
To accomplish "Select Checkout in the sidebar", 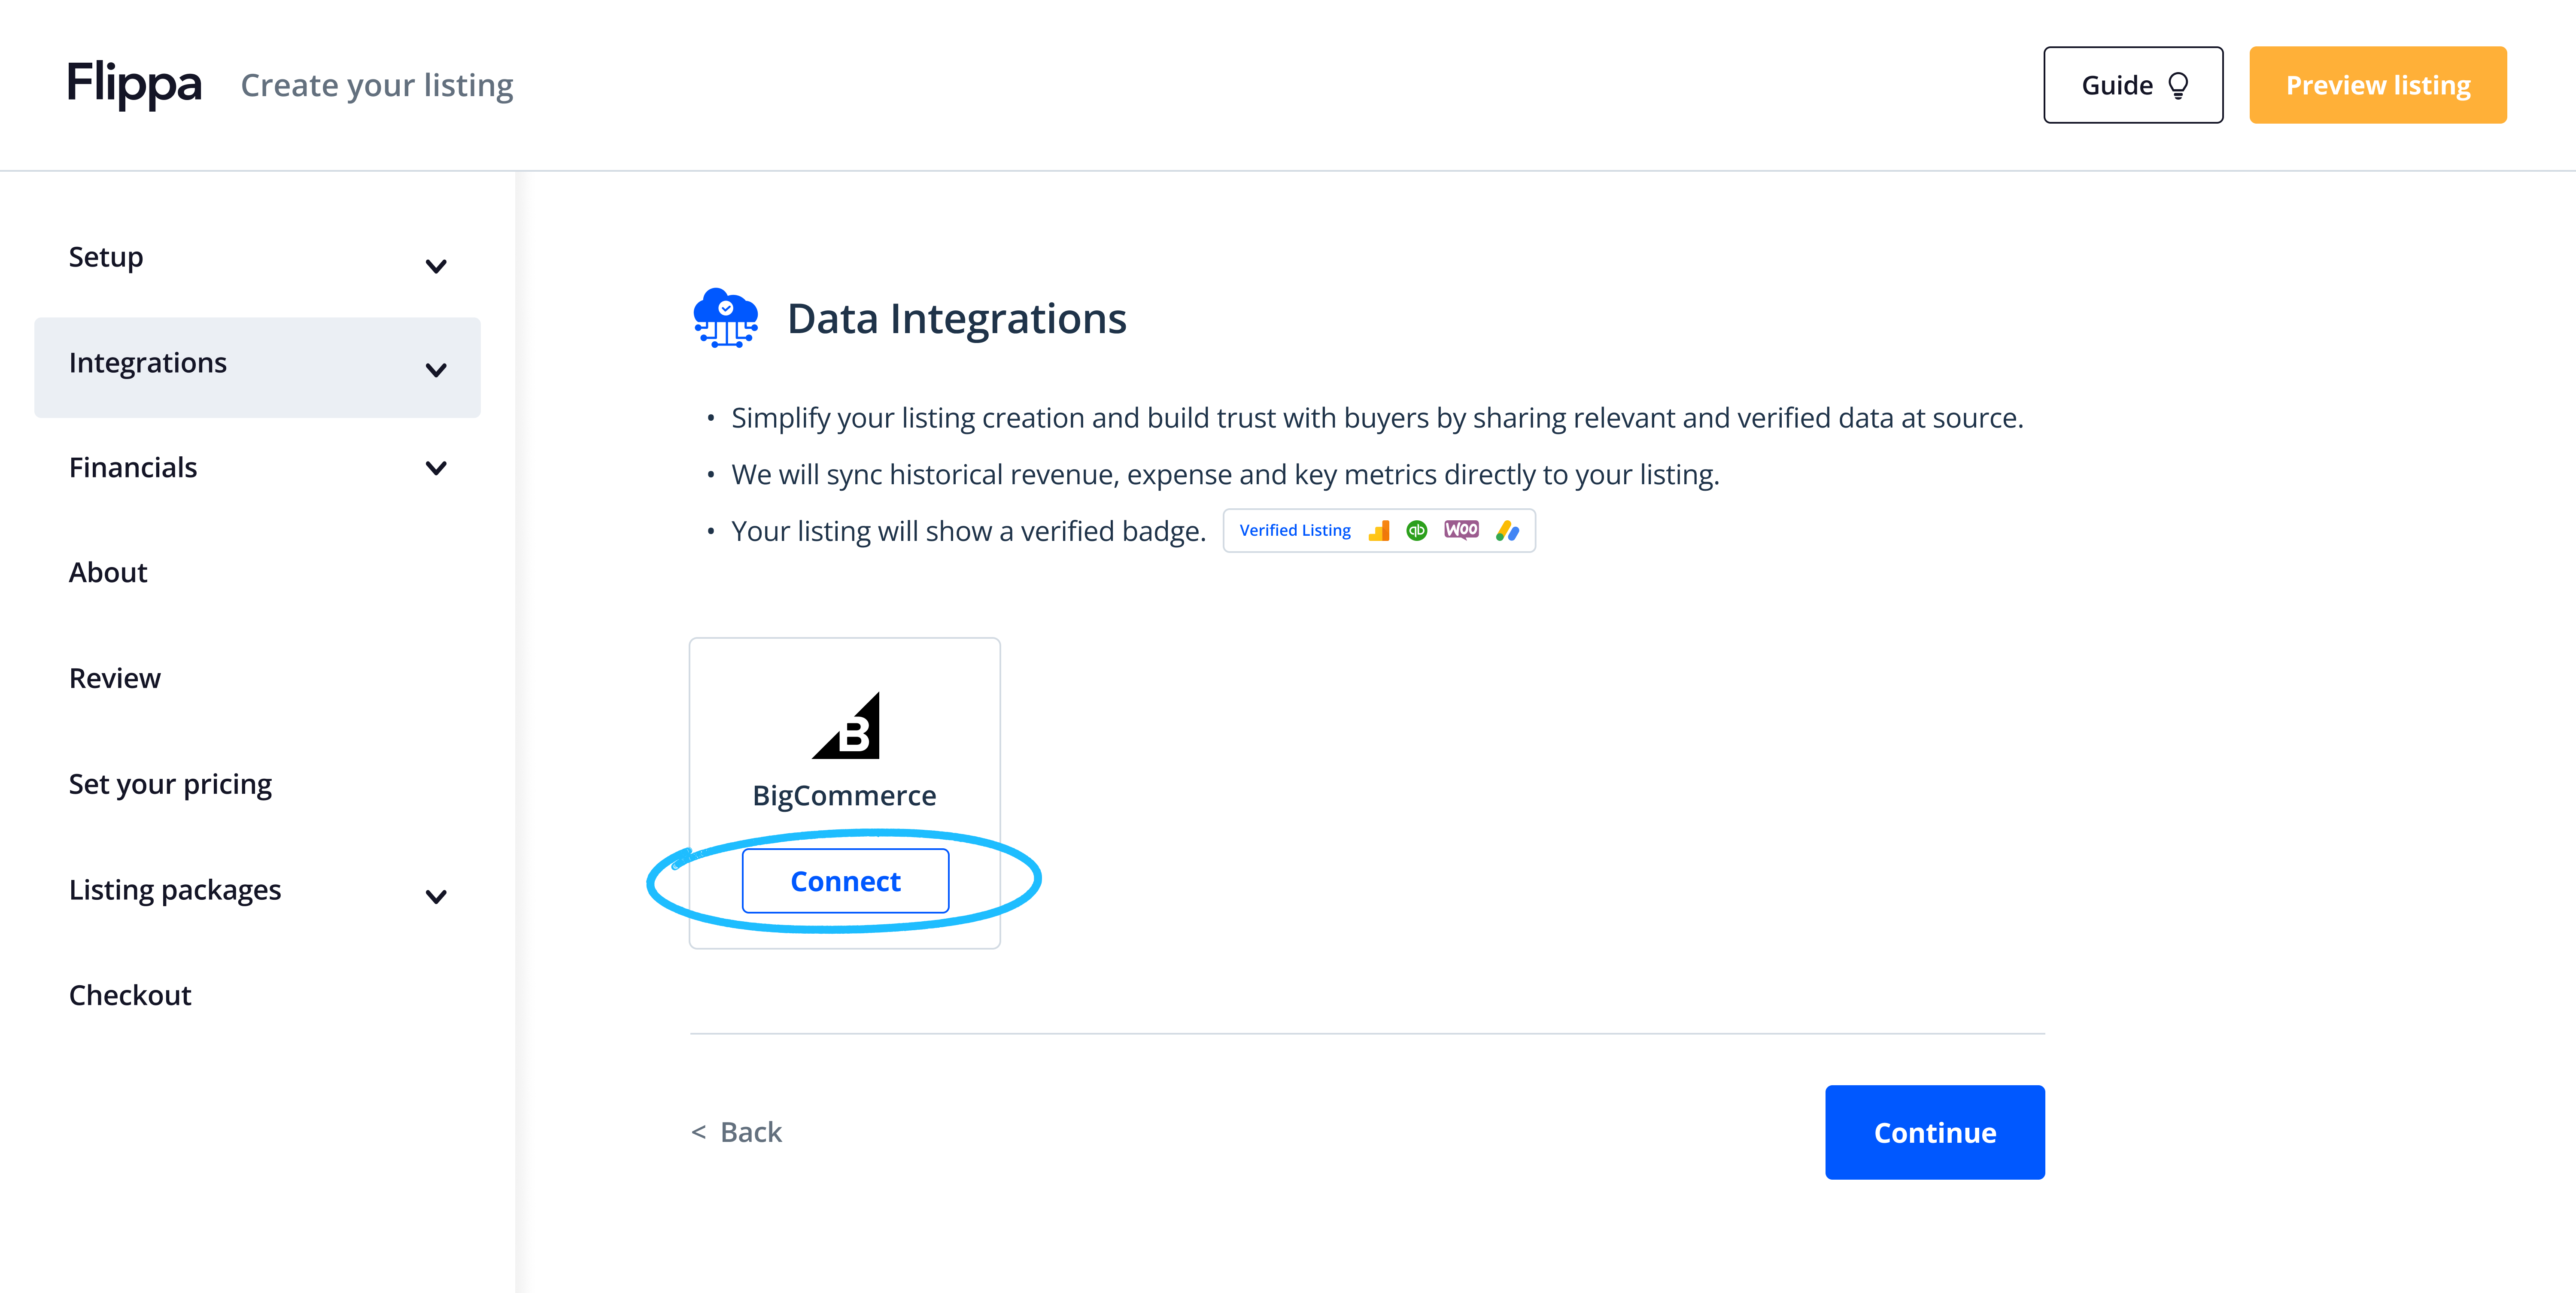I will (130, 995).
